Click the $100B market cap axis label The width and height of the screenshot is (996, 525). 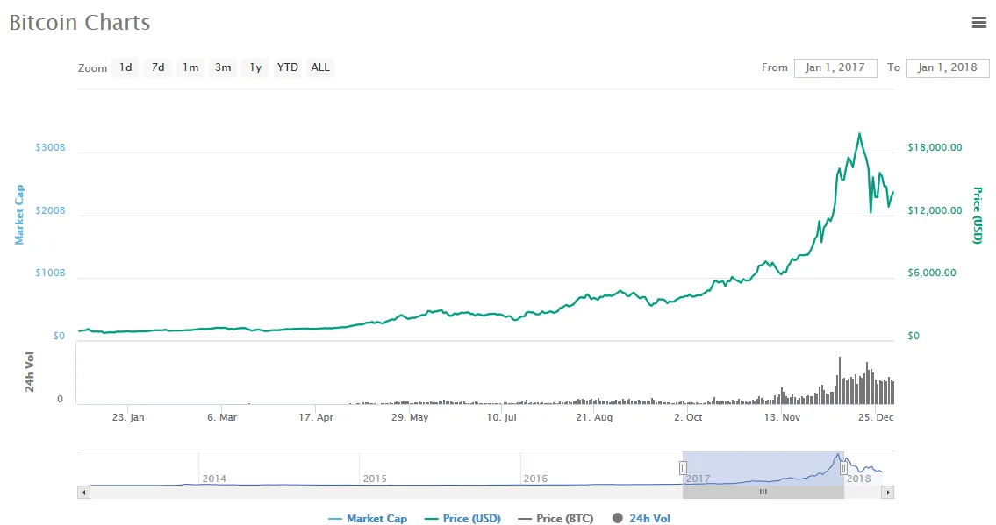[x=50, y=273]
